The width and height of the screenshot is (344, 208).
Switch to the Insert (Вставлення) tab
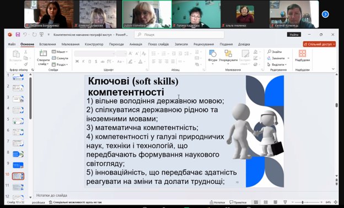point(47,44)
